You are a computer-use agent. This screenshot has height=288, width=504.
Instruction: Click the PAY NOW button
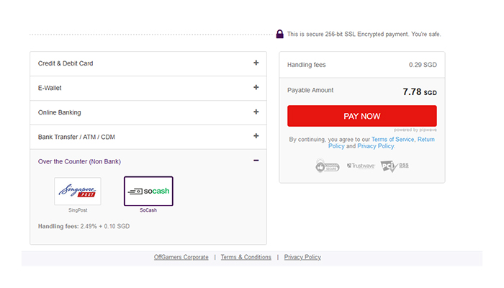pos(362,116)
